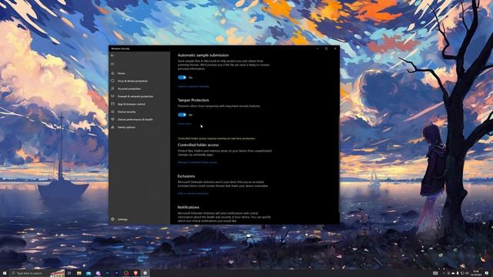The height and width of the screenshot is (277, 493).
Task: Show hidden system tray icons chevron
Action: 444,273
